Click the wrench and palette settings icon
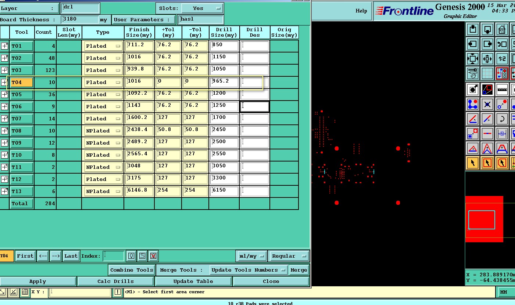This screenshot has width=515, height=305. tap(473, 73)
